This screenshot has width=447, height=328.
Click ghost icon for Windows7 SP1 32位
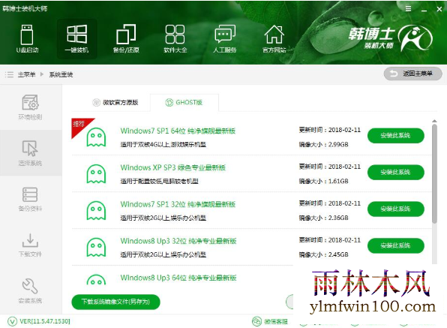(96, 210)
